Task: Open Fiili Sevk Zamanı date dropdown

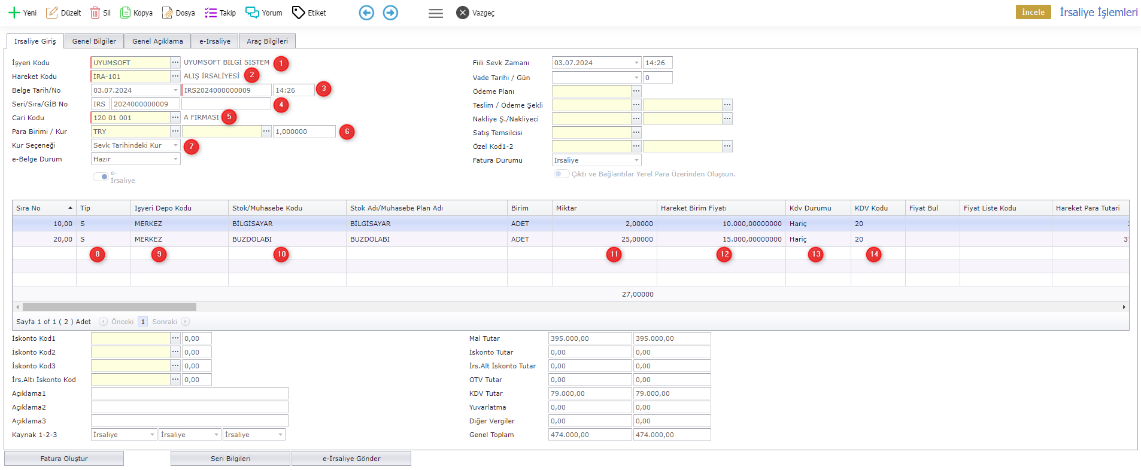Action: tap(636, 63)
